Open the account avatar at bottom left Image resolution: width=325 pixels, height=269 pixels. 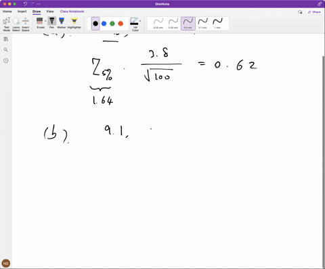(6, 263)
